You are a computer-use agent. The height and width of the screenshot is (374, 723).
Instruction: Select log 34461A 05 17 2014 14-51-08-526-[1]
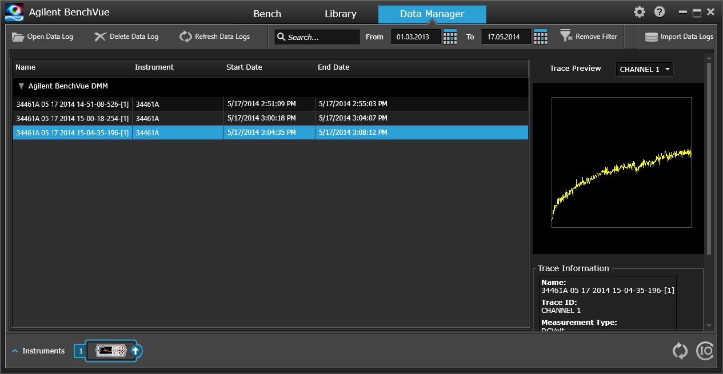270,104
